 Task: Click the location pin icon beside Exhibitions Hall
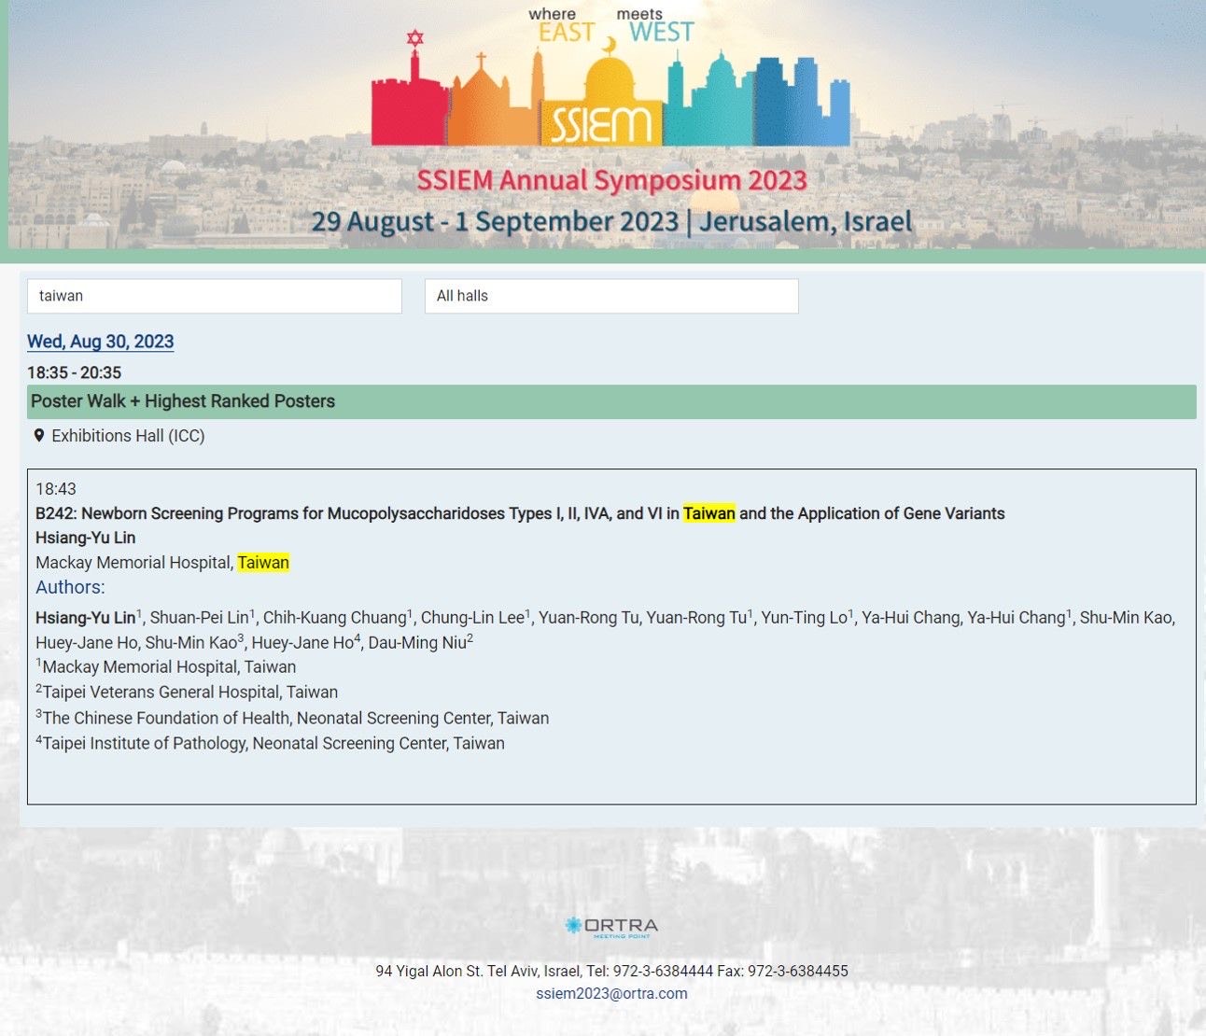[39, 436]
